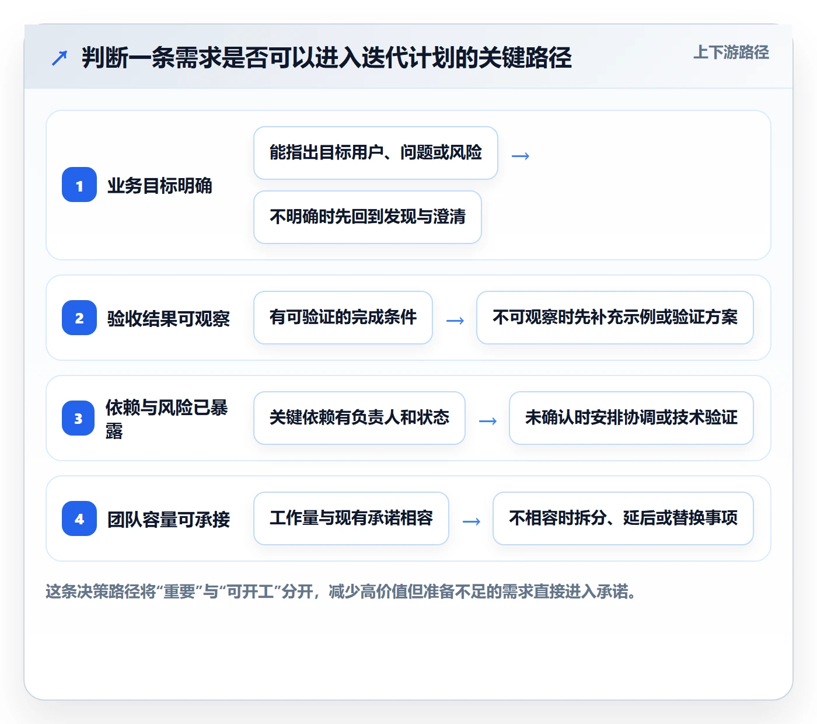Click the 上下游路径 label in header
Screen dimensions: 817x724
[731, 53]
